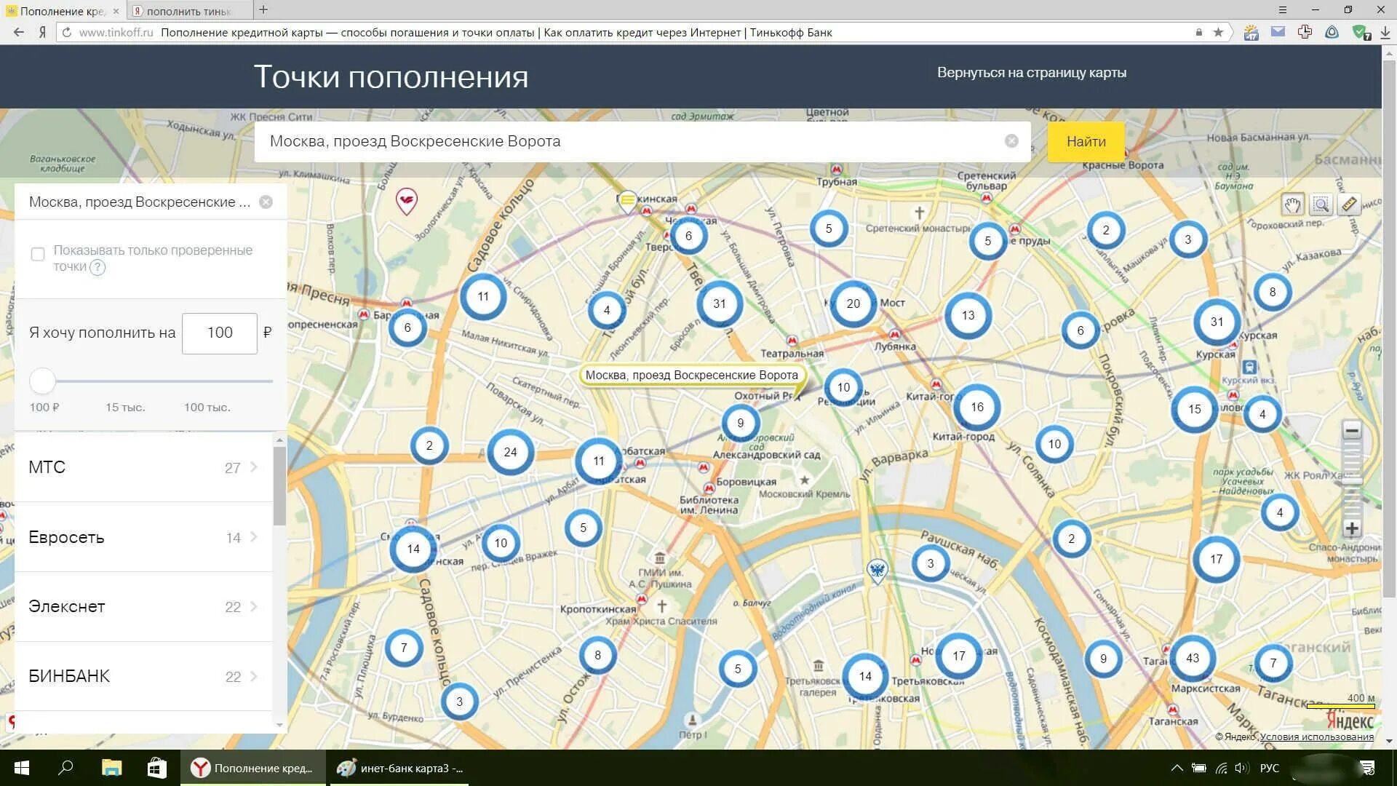Bookmark page with star icon
This screenshot has width=1397, height=786.
pos(1218,32)
